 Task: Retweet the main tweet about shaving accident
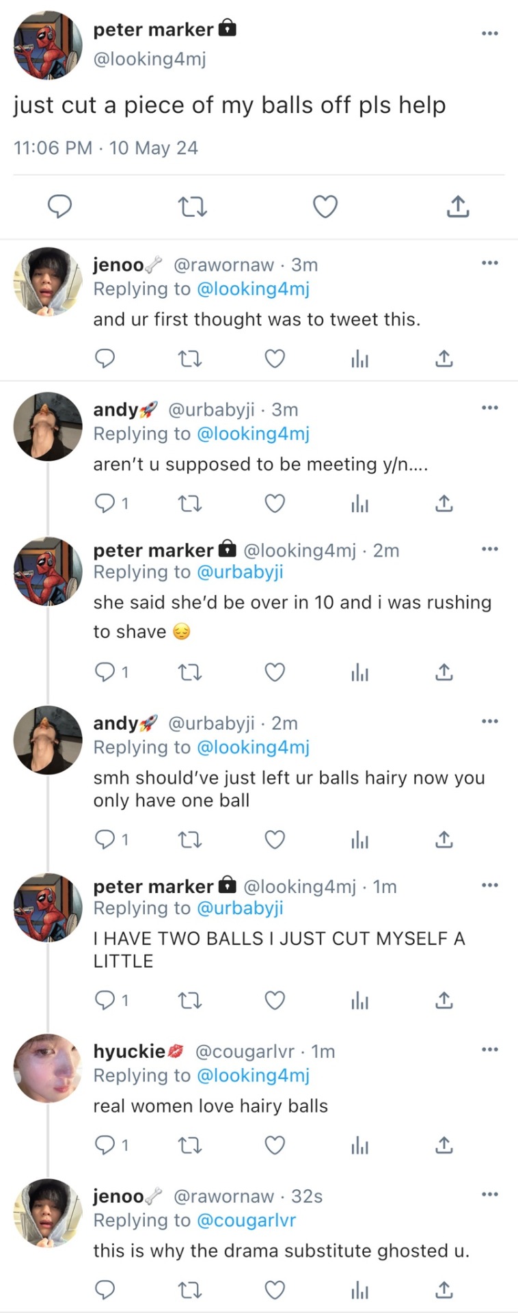(192, 206)
